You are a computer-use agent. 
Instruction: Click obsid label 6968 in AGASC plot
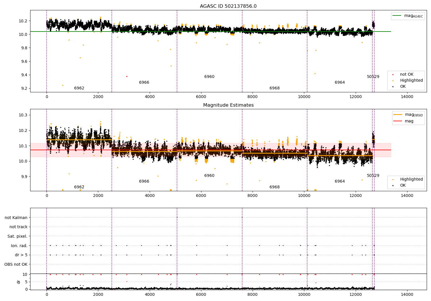pyautogui.click(x=275, y=88)
